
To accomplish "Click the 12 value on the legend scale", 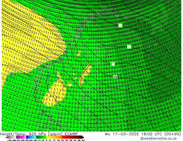I will [x=54, y=140].
